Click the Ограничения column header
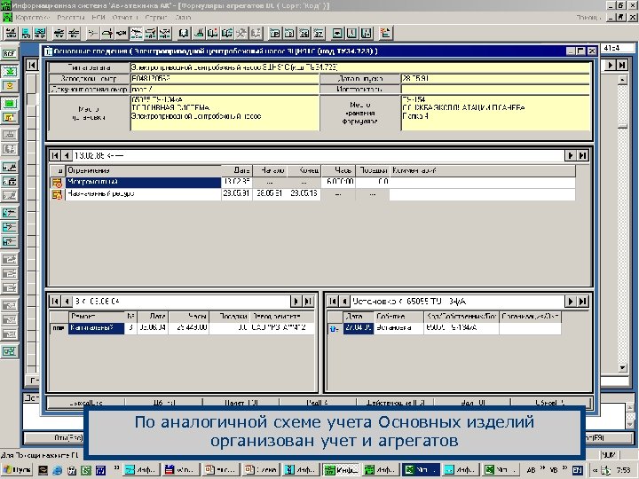This screenshot has height=479, width=639. [x=144, y=170]
